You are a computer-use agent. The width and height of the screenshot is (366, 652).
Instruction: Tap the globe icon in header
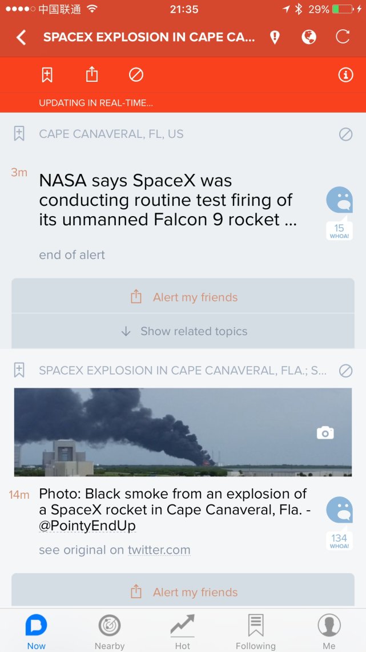click(309, 38)
